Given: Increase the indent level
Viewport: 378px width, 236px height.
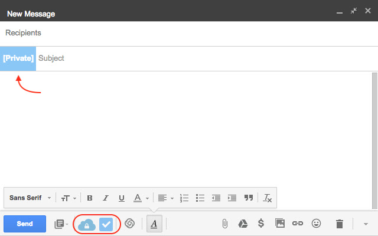Looking at the screenshot, I should (232, 198).
